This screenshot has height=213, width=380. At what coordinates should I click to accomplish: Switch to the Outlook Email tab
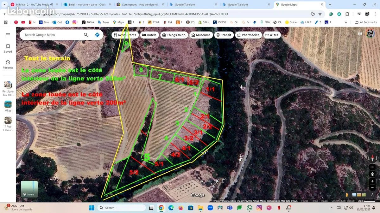[87, 4]
